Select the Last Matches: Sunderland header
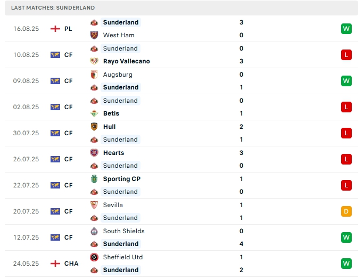Viewport: 364px width, 279px height. (x=53, y=8)
